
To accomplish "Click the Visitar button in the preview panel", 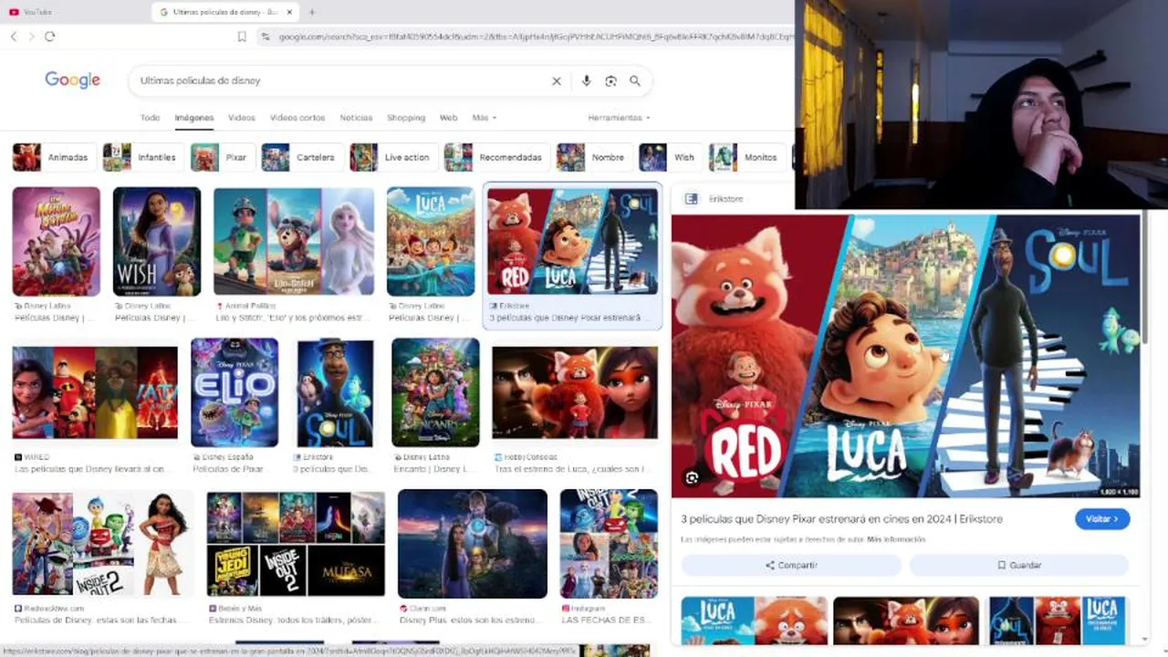I will click(1102, 519).
